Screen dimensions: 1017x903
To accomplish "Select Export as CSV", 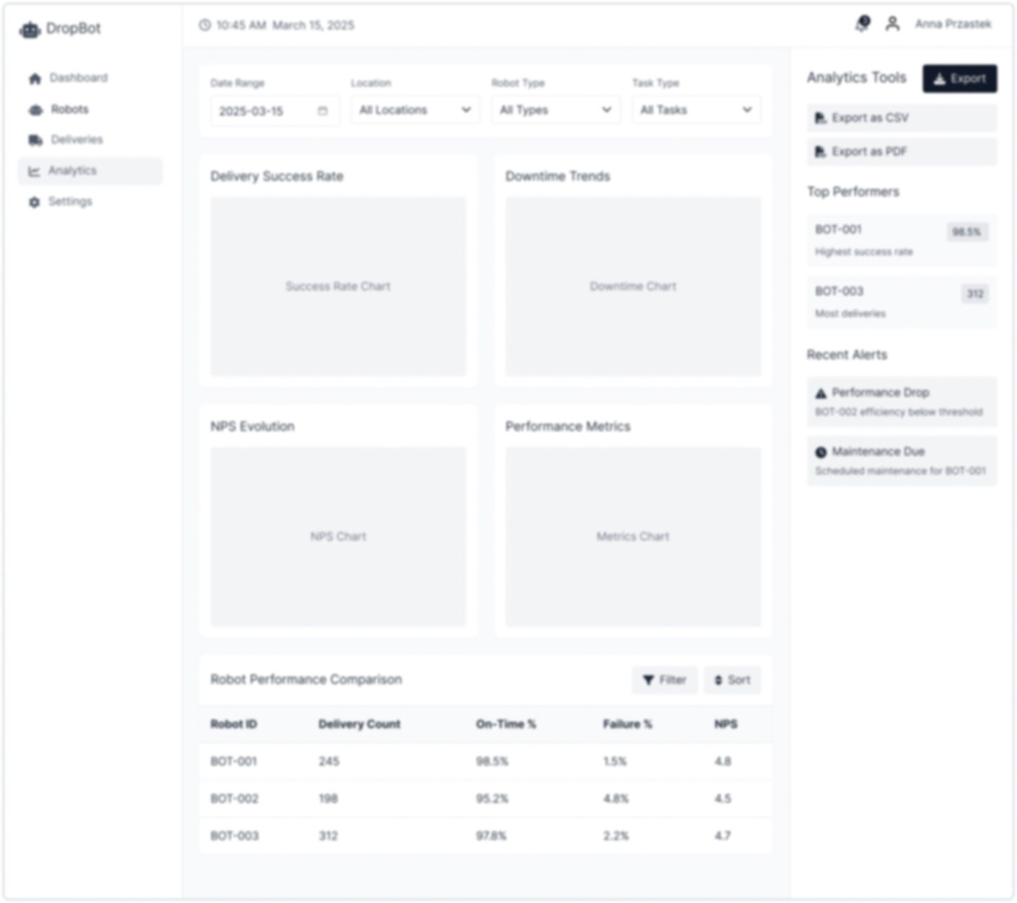I will click(901, 118).
